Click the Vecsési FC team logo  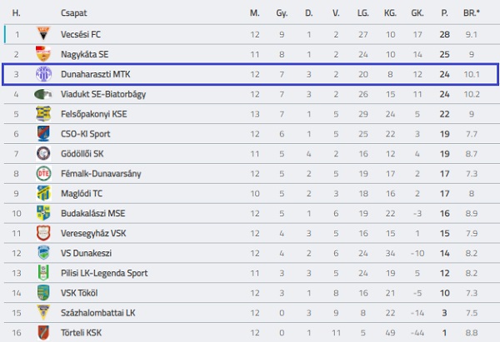43,34
